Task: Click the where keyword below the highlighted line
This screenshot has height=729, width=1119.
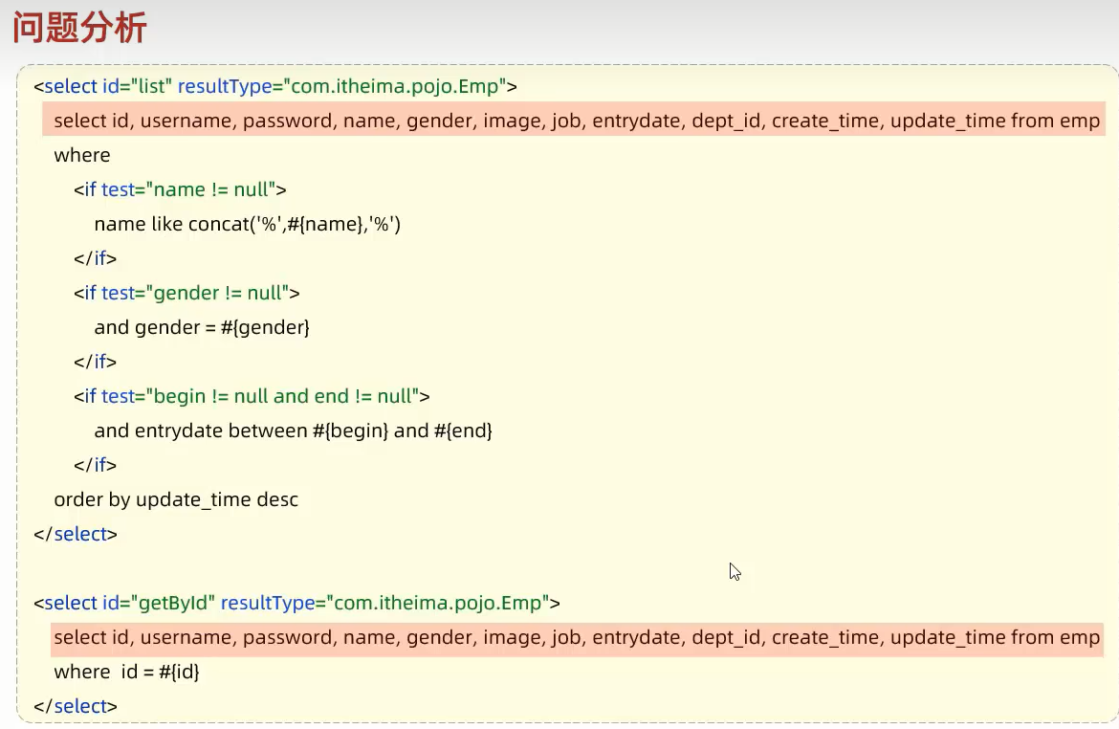Action: tap(82, 154)
